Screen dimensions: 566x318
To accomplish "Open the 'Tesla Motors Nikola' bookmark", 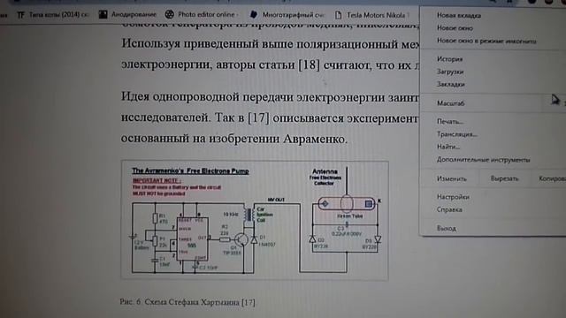I will click(371, 15).
